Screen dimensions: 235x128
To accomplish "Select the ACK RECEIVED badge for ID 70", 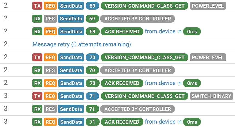I will 122,83.
